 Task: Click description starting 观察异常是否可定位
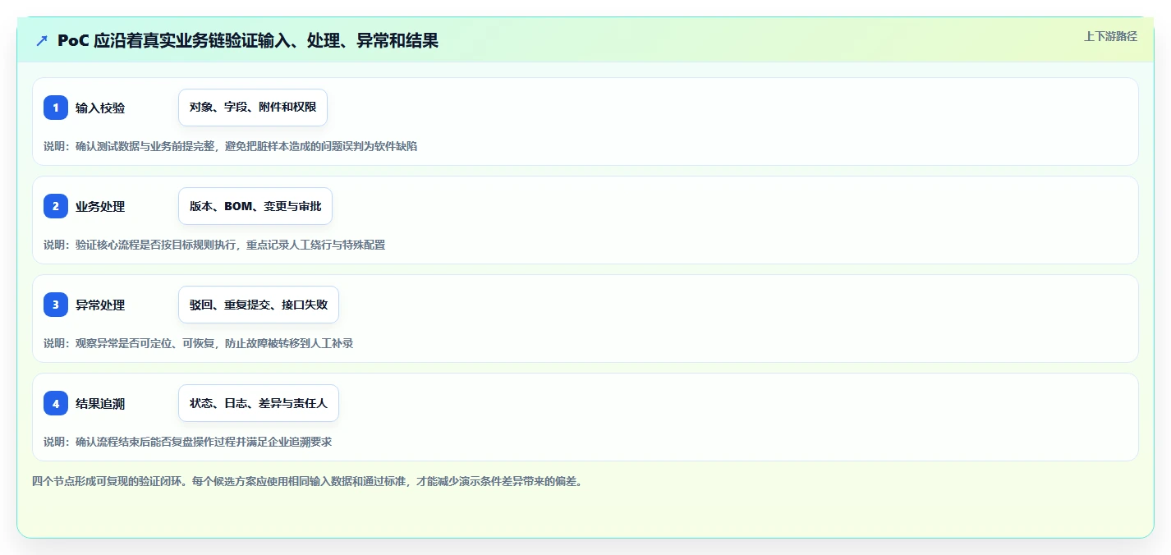tap(199, 343)
